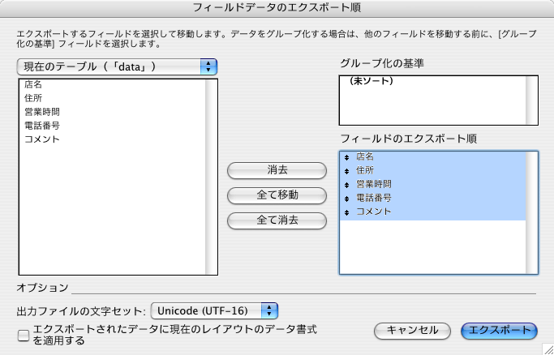Click the キャンセル button
This screenshot has width=554, height=355.
tap(412, 331)
